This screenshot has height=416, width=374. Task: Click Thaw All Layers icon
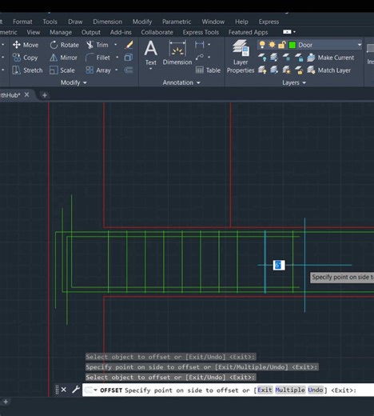[286, 70]
